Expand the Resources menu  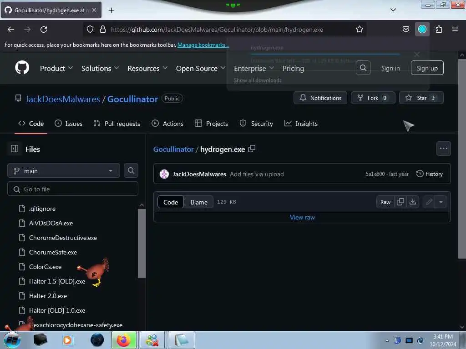147,69
